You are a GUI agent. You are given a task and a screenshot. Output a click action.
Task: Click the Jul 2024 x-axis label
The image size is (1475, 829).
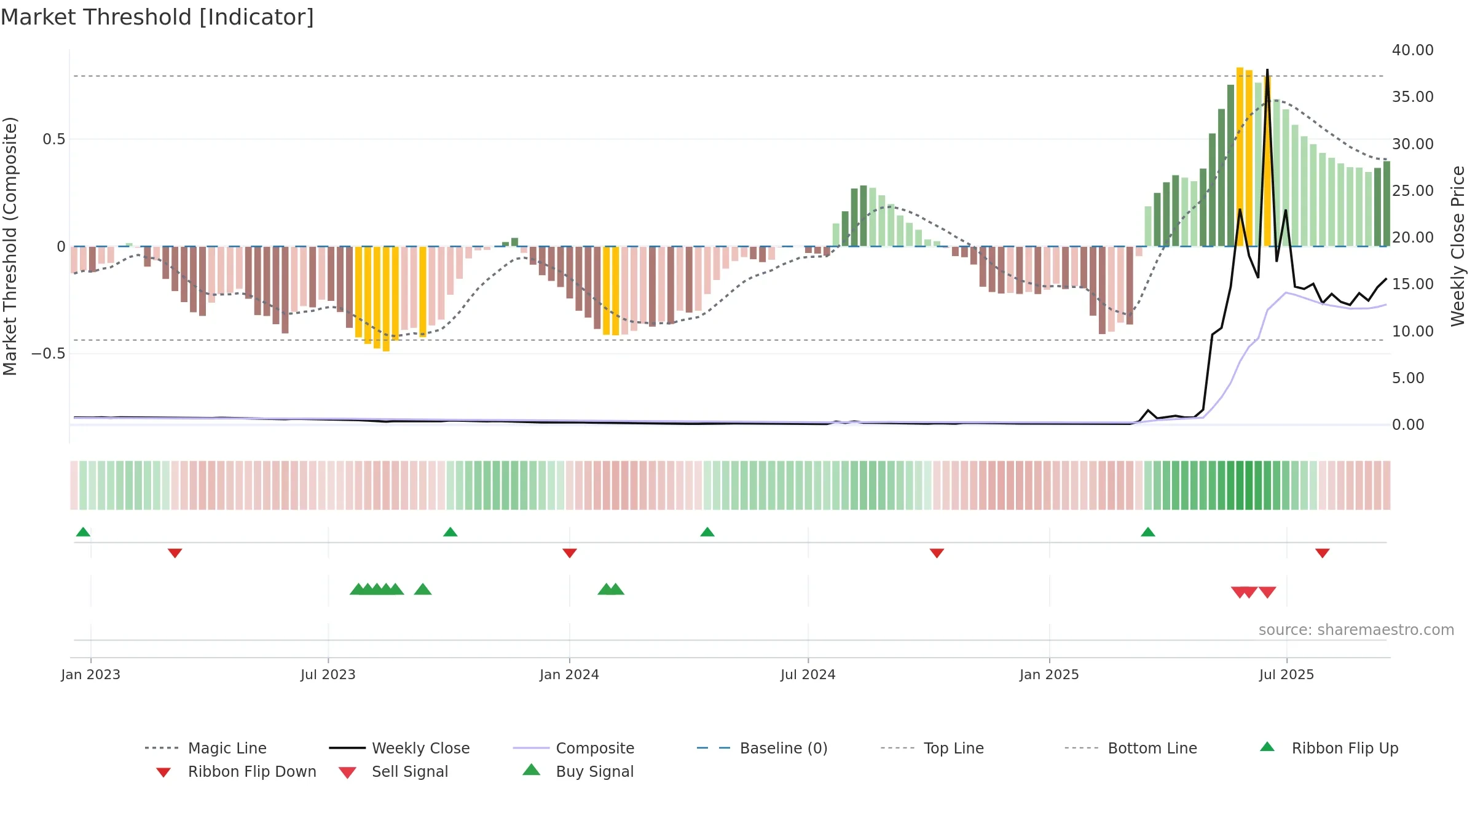808,674
